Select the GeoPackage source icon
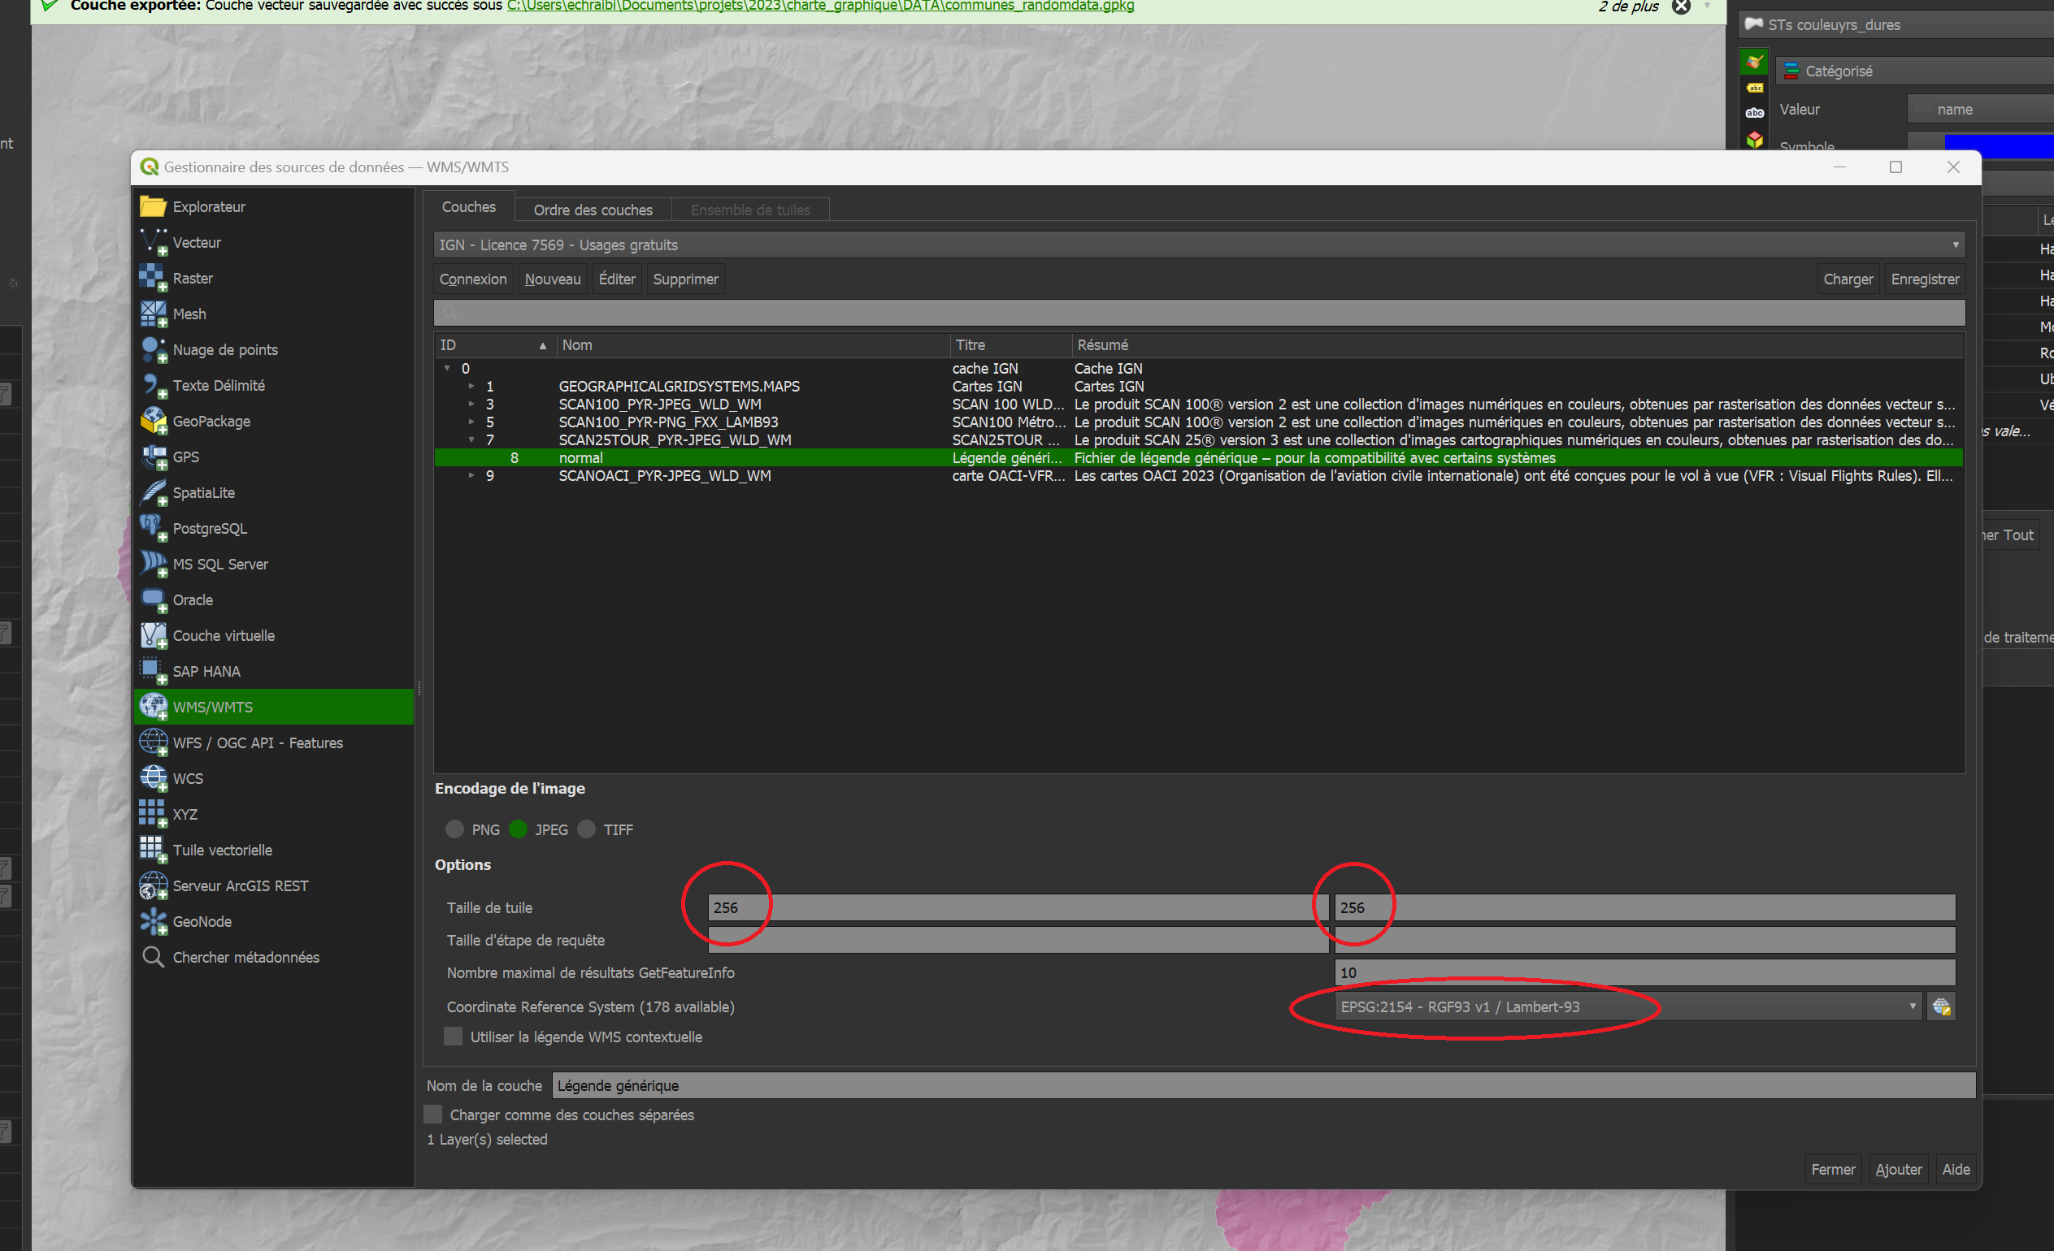The height and width of the screenshot is (1251, 2054). point(154,422)
